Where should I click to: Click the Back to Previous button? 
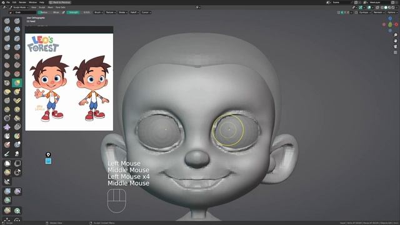[x=60, y=2]
